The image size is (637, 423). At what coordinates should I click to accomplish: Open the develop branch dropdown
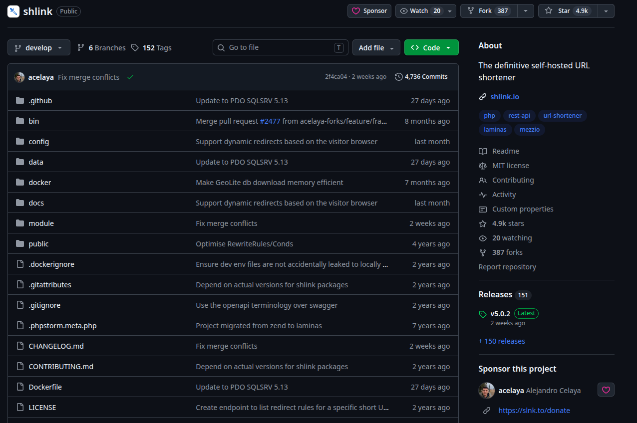(x=39, y=47)
